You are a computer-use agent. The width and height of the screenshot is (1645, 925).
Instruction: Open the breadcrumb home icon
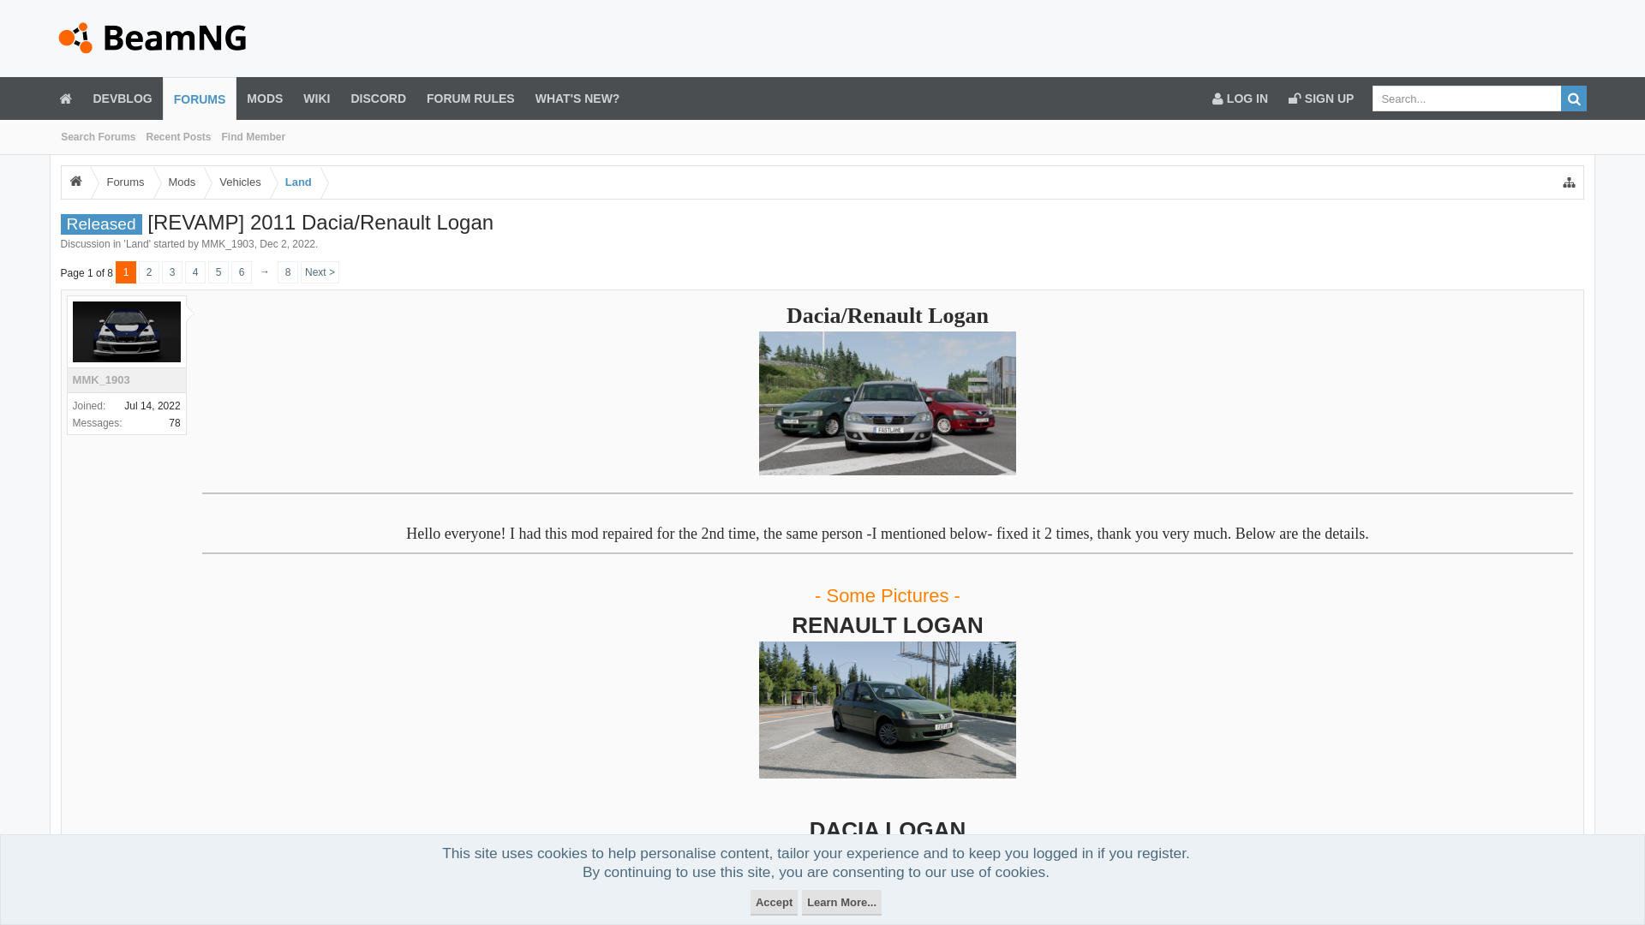point(76,182)
